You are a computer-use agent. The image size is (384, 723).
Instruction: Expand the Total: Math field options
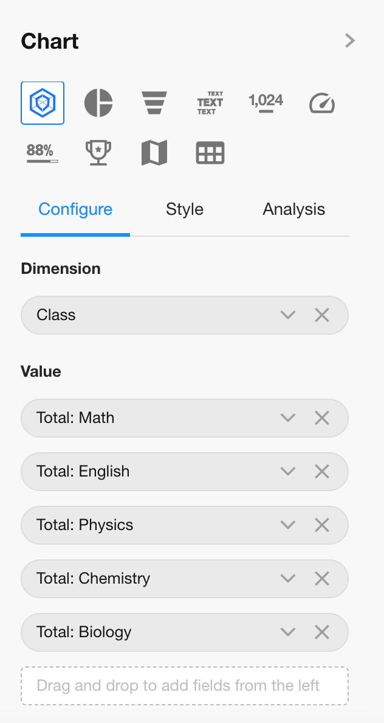point(288,417)
